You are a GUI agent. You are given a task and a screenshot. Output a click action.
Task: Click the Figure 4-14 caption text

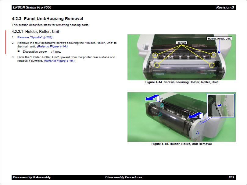[181, 82]
